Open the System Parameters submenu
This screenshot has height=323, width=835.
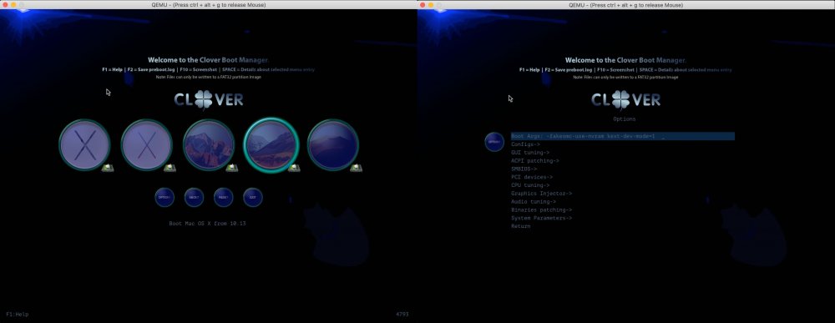click(x=542, y=218)
